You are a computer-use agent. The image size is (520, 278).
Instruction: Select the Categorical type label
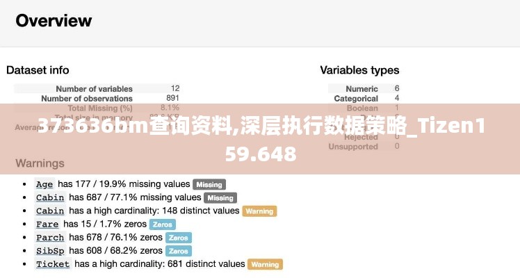tap(356, 99)
